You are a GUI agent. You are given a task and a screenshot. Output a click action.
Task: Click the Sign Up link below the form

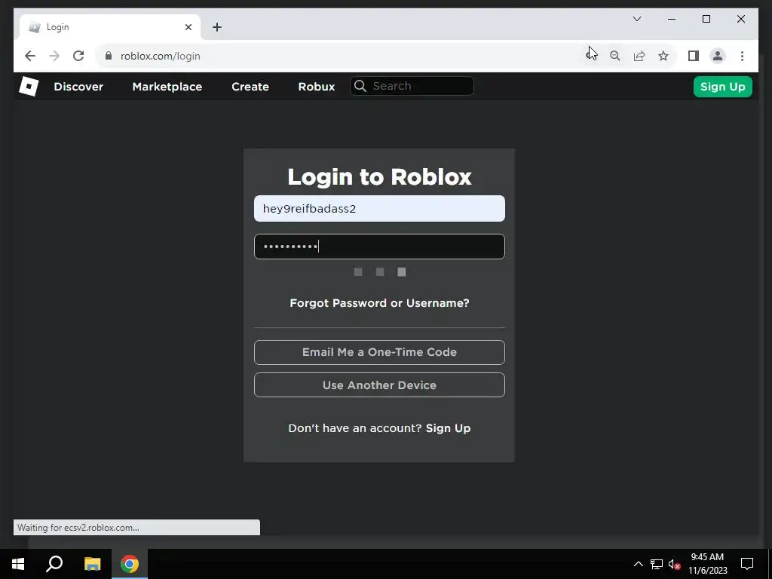tap(448, 428)
